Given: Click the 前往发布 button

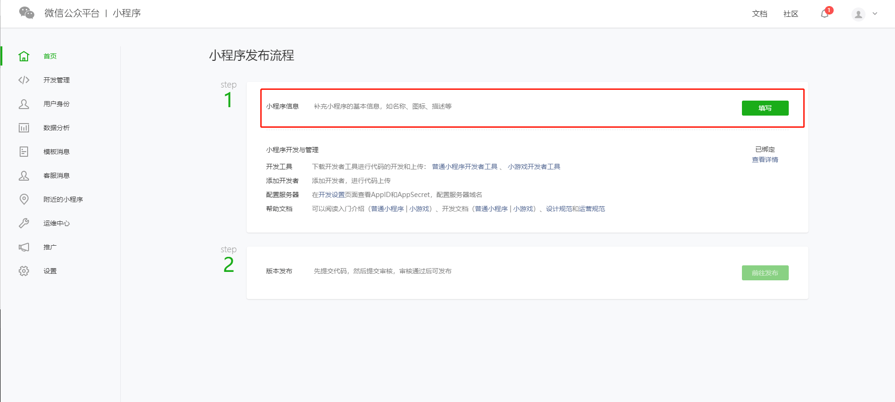Looking at the screenshot, I should 765,273.
